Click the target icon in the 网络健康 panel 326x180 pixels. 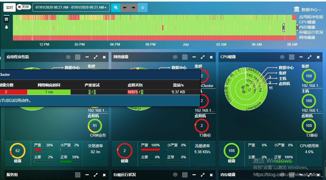(175, 57)
